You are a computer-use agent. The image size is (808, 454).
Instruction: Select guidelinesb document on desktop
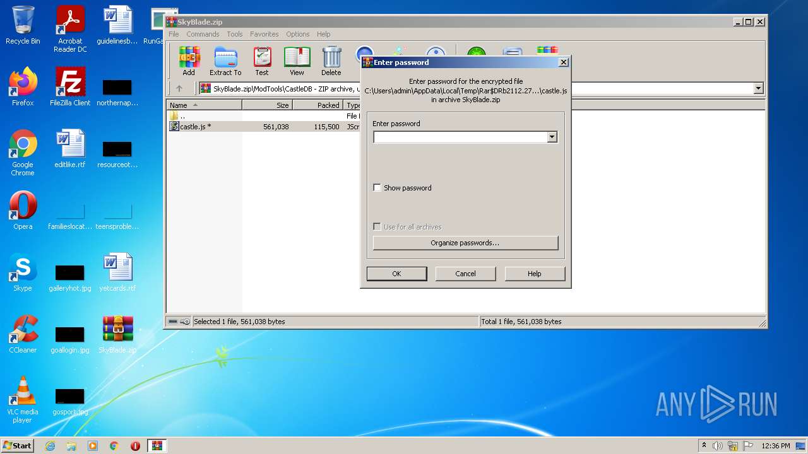coord(117,25)
